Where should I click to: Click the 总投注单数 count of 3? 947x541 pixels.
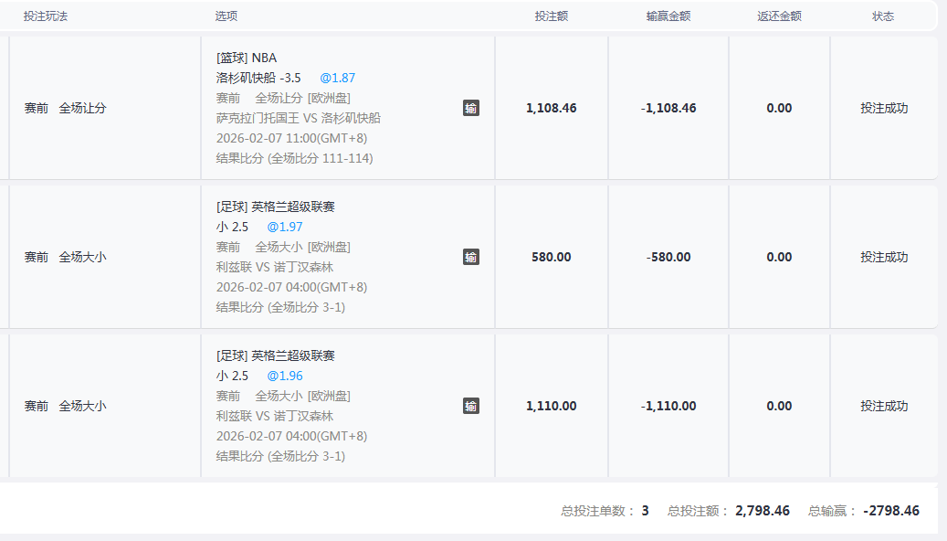click(x=645, y=511)
